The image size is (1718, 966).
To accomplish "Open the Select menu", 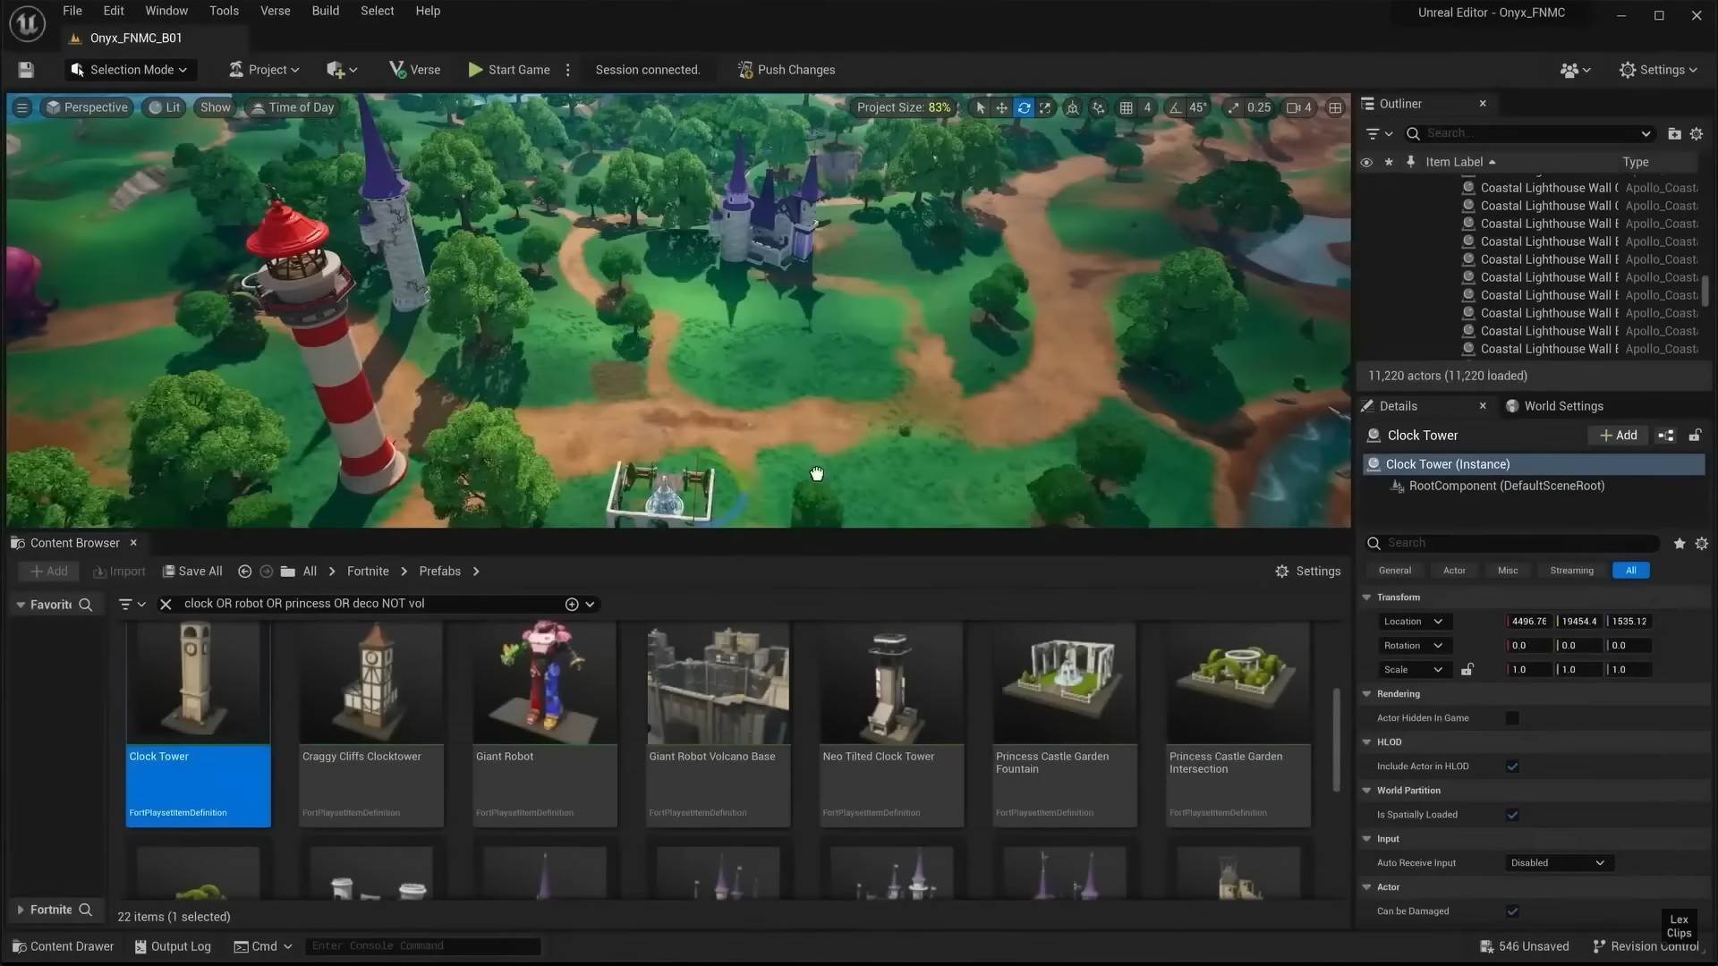I will [x=378, y=11].
